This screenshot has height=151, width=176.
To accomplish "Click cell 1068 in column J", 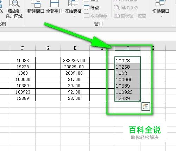I will [x=127, y=73].
